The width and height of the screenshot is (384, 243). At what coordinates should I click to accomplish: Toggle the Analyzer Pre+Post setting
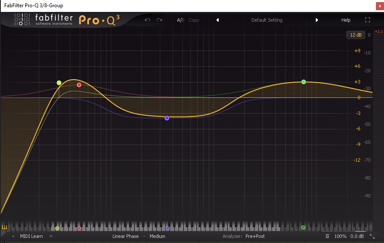pyautogui.click(x=255, y=236)
